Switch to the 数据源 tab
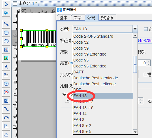Viewport: 152px width, 138px height. click(107, 18)
